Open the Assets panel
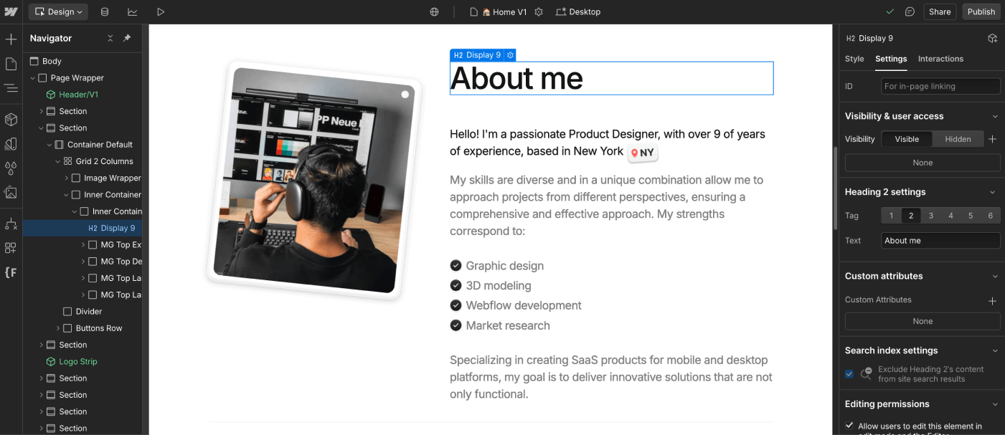 click(11, 193)
